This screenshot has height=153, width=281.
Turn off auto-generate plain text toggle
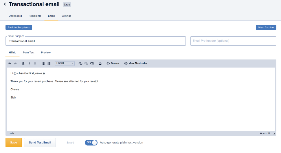click(x=91, y=143)
